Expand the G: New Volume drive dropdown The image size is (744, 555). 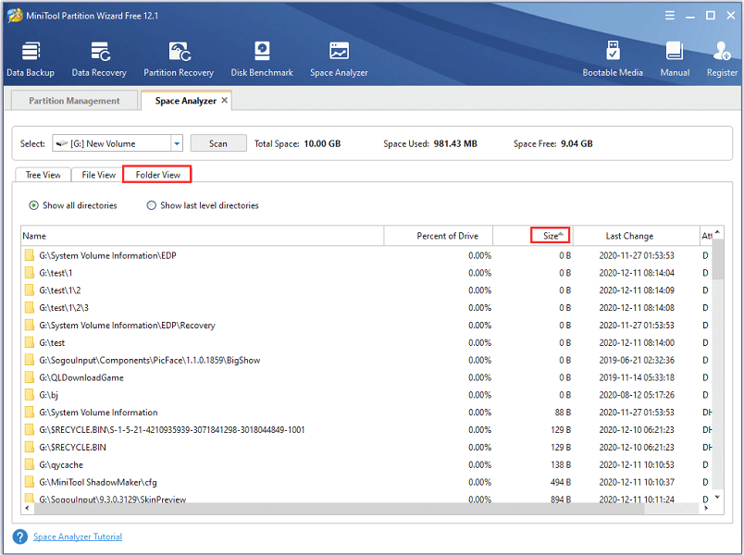coord(176,143)
